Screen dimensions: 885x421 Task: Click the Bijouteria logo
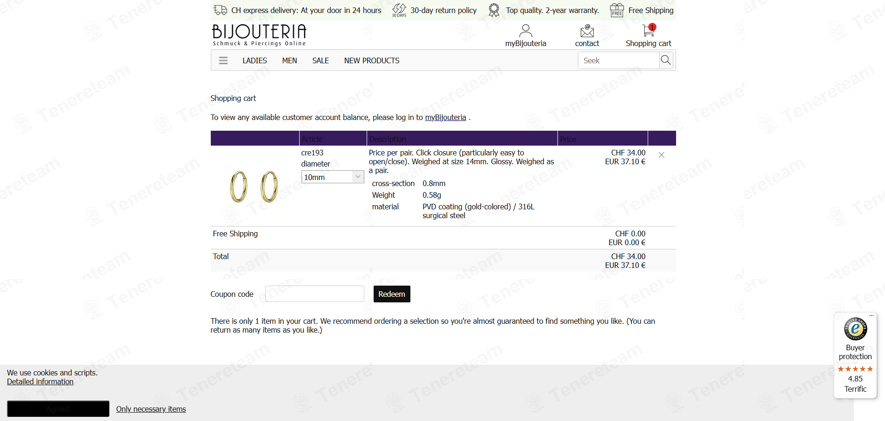click(x=259, y=35)
